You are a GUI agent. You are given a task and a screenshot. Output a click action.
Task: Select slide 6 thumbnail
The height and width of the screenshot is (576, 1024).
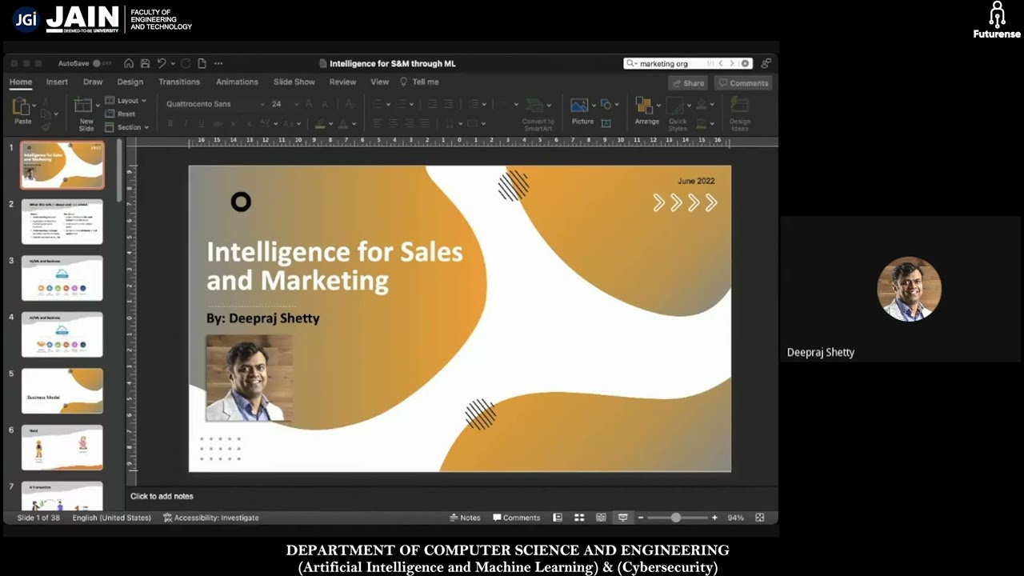point(62,447)
